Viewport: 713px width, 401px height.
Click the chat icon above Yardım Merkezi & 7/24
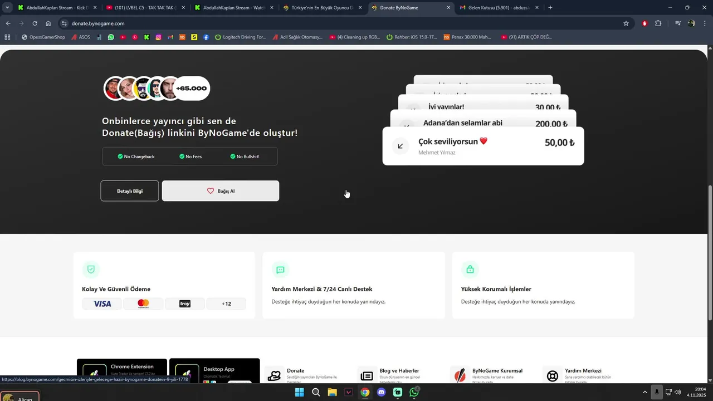point(280,270)
